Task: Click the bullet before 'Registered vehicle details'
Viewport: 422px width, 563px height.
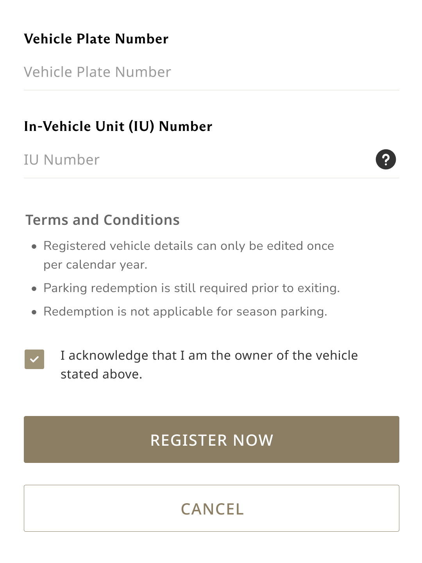Action: pos(34,247)
